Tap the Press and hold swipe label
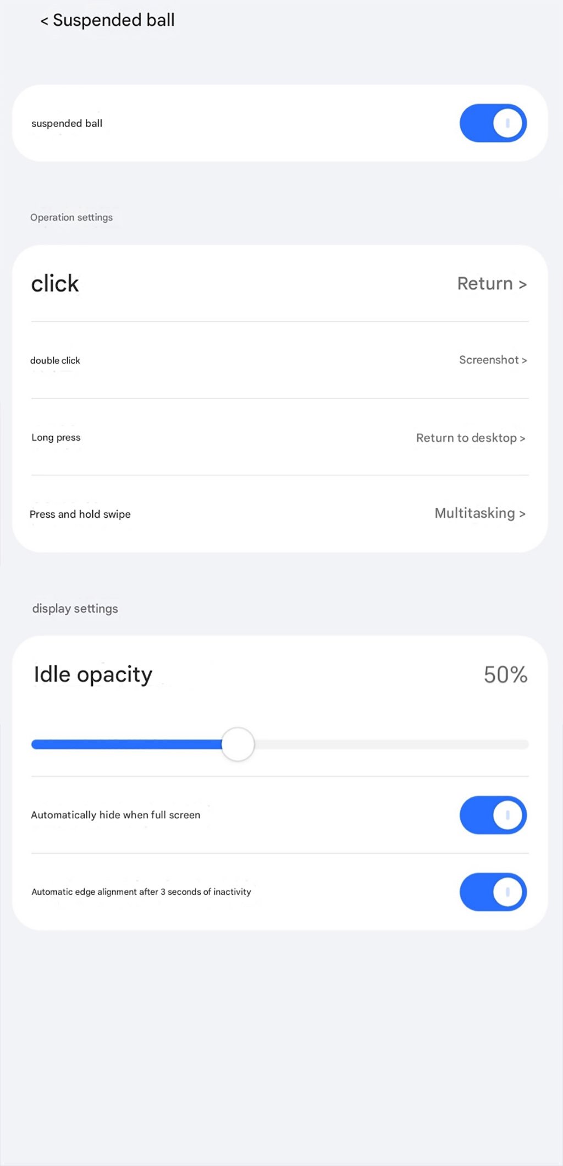 coord(80,514)
